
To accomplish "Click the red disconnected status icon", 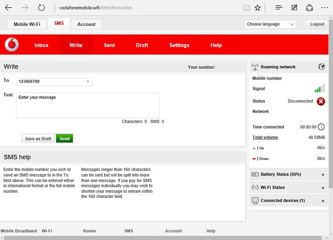I will (321, 101).
